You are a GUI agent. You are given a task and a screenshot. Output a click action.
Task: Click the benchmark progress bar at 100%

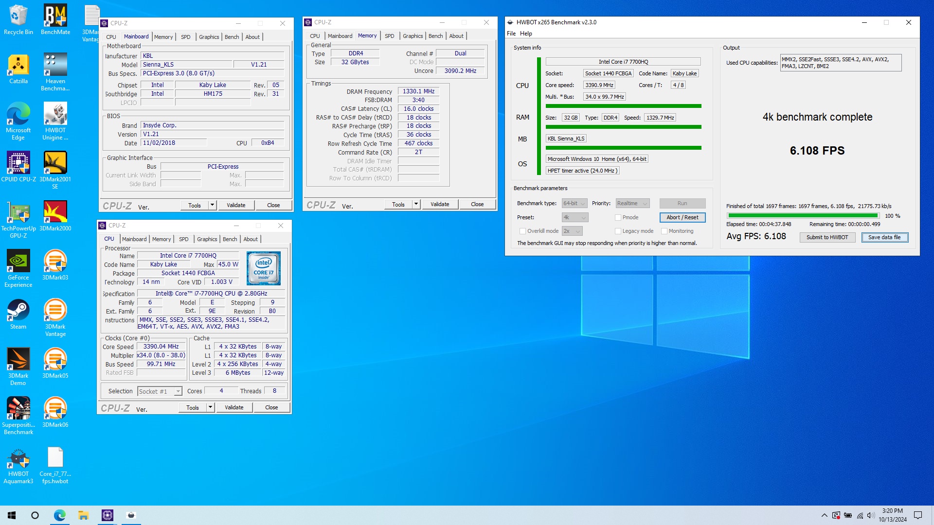(803, 215)
